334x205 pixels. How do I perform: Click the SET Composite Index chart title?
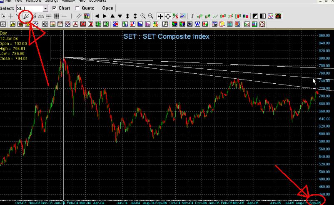166,36
